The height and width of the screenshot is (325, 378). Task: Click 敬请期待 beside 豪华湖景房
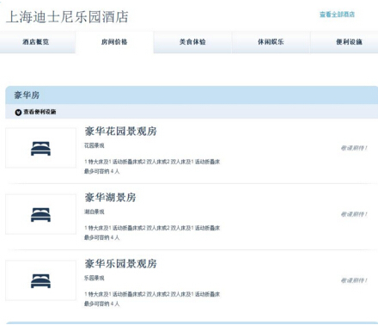pyautogui.click(x=354, y=214)
